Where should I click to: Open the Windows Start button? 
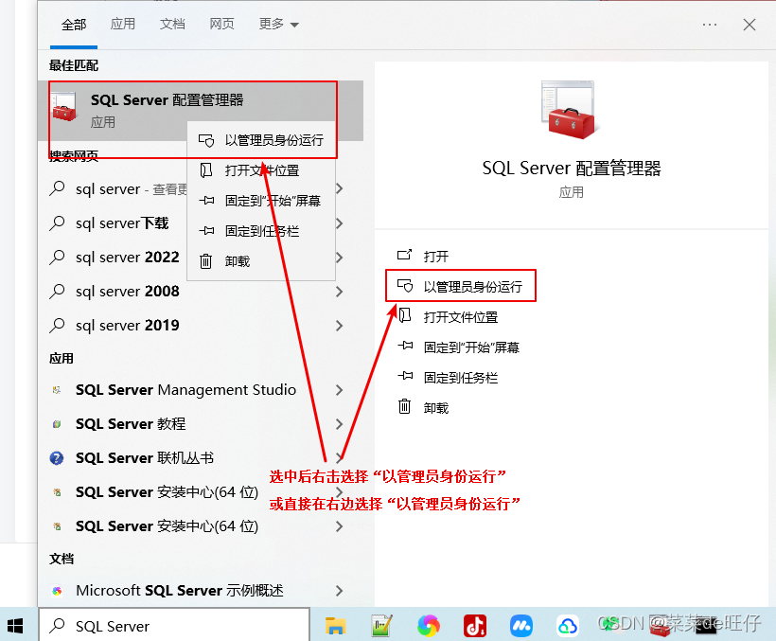tap(15, 626)
